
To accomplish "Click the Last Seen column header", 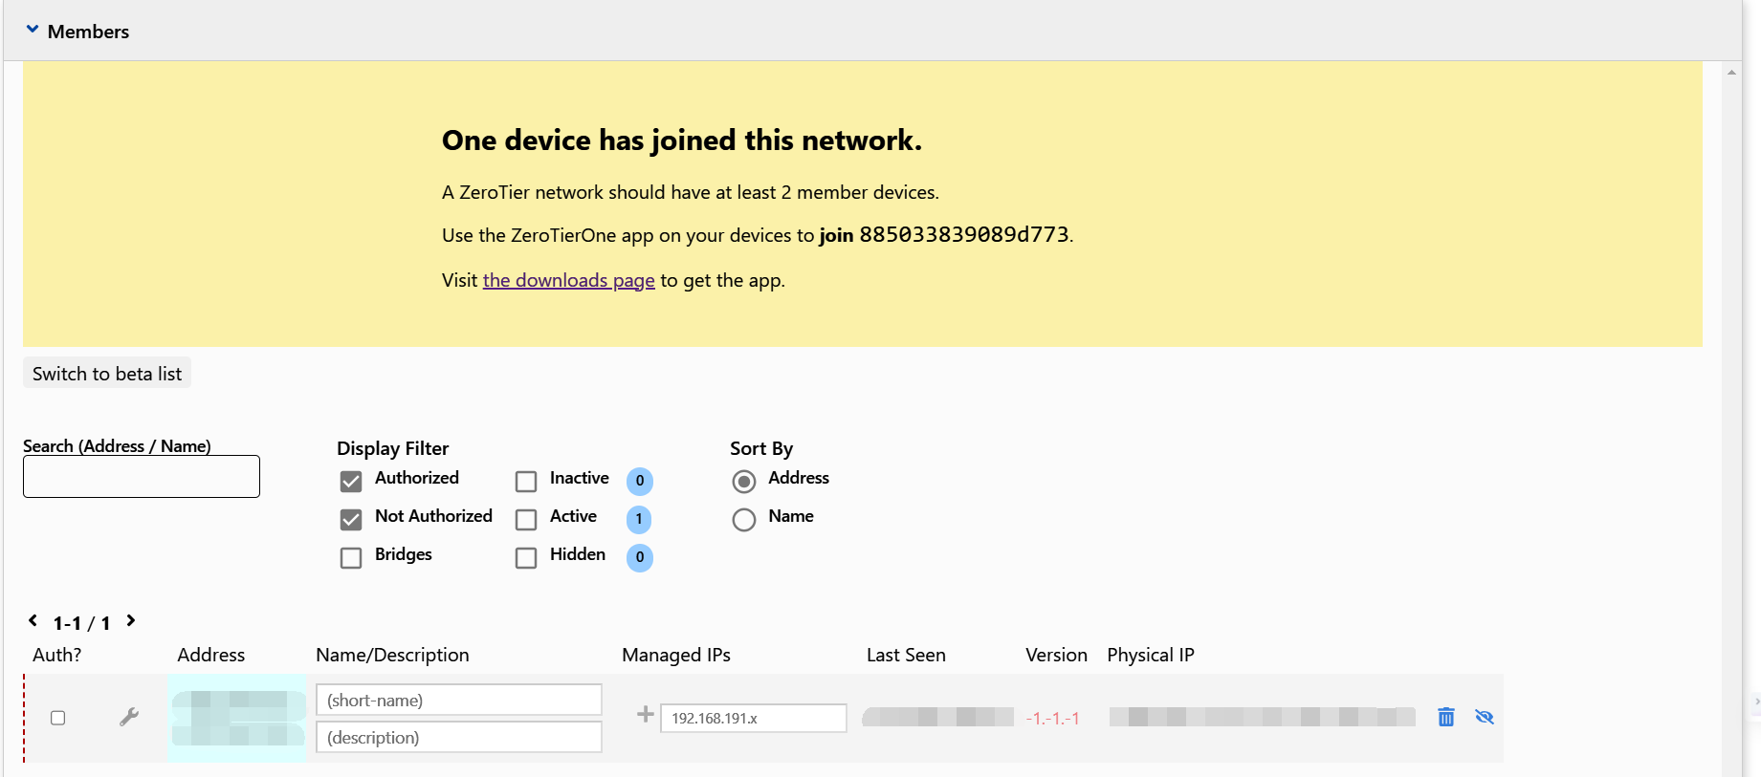I will pyautogui.click(x=906, y=655).
